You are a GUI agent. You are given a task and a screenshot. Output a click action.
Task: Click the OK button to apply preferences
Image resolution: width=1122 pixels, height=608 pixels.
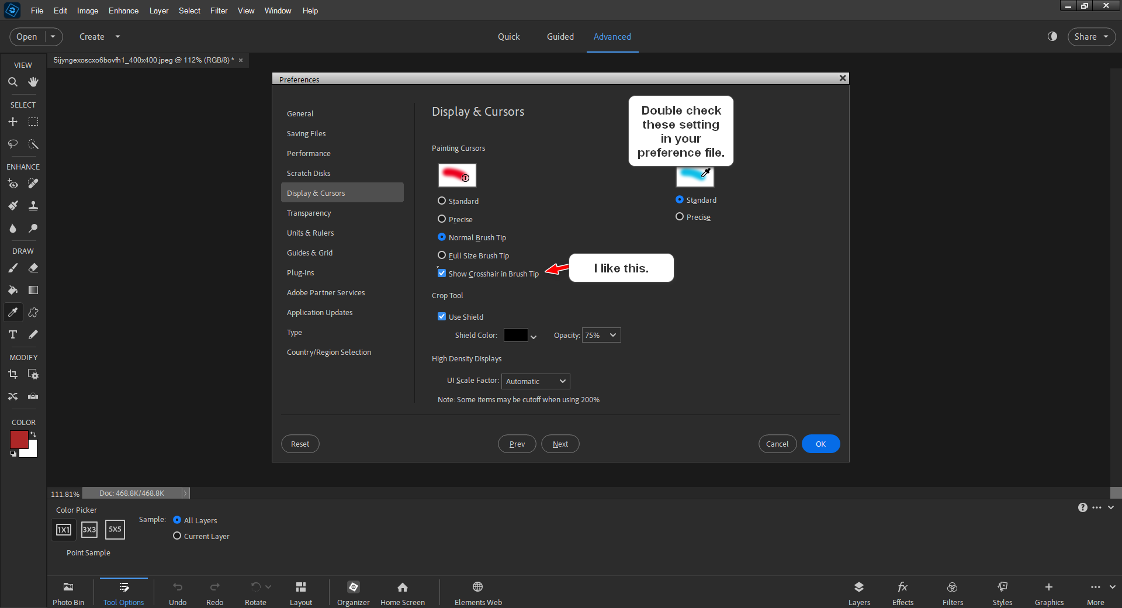[820, 444]
